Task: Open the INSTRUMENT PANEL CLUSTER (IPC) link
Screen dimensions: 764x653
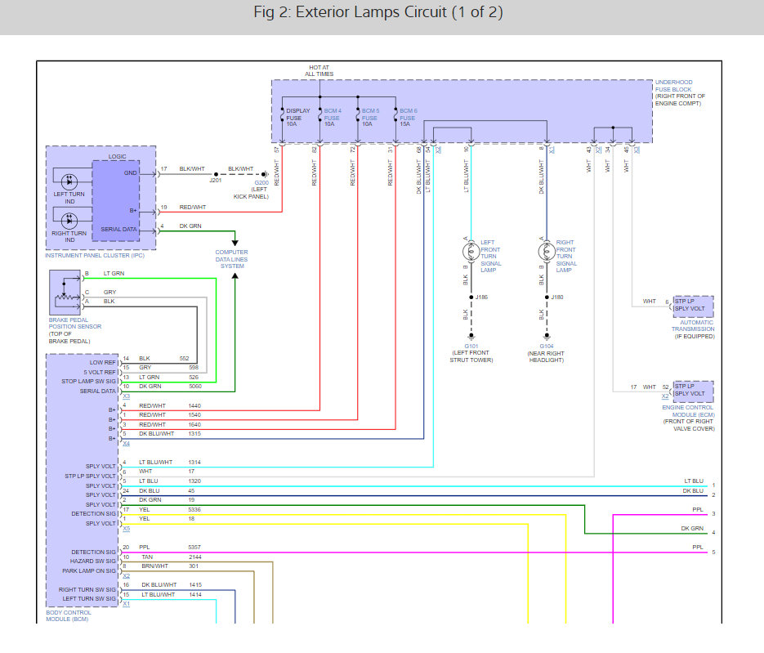Action: (95, 255)
